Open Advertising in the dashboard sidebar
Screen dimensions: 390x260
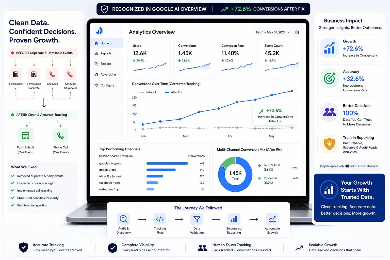107,74
